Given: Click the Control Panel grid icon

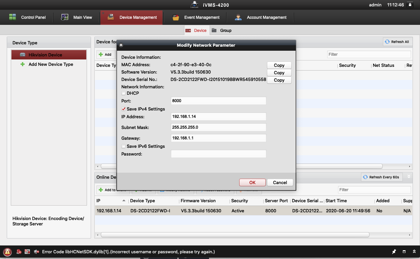Looking at the screenshot, I should tap(12, 17).
